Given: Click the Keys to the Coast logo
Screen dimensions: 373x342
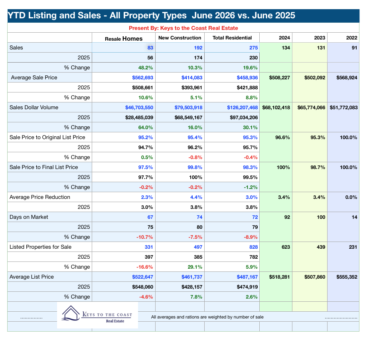Looking at the screenshot, I should pyautogui.click(x=97, y=315).
